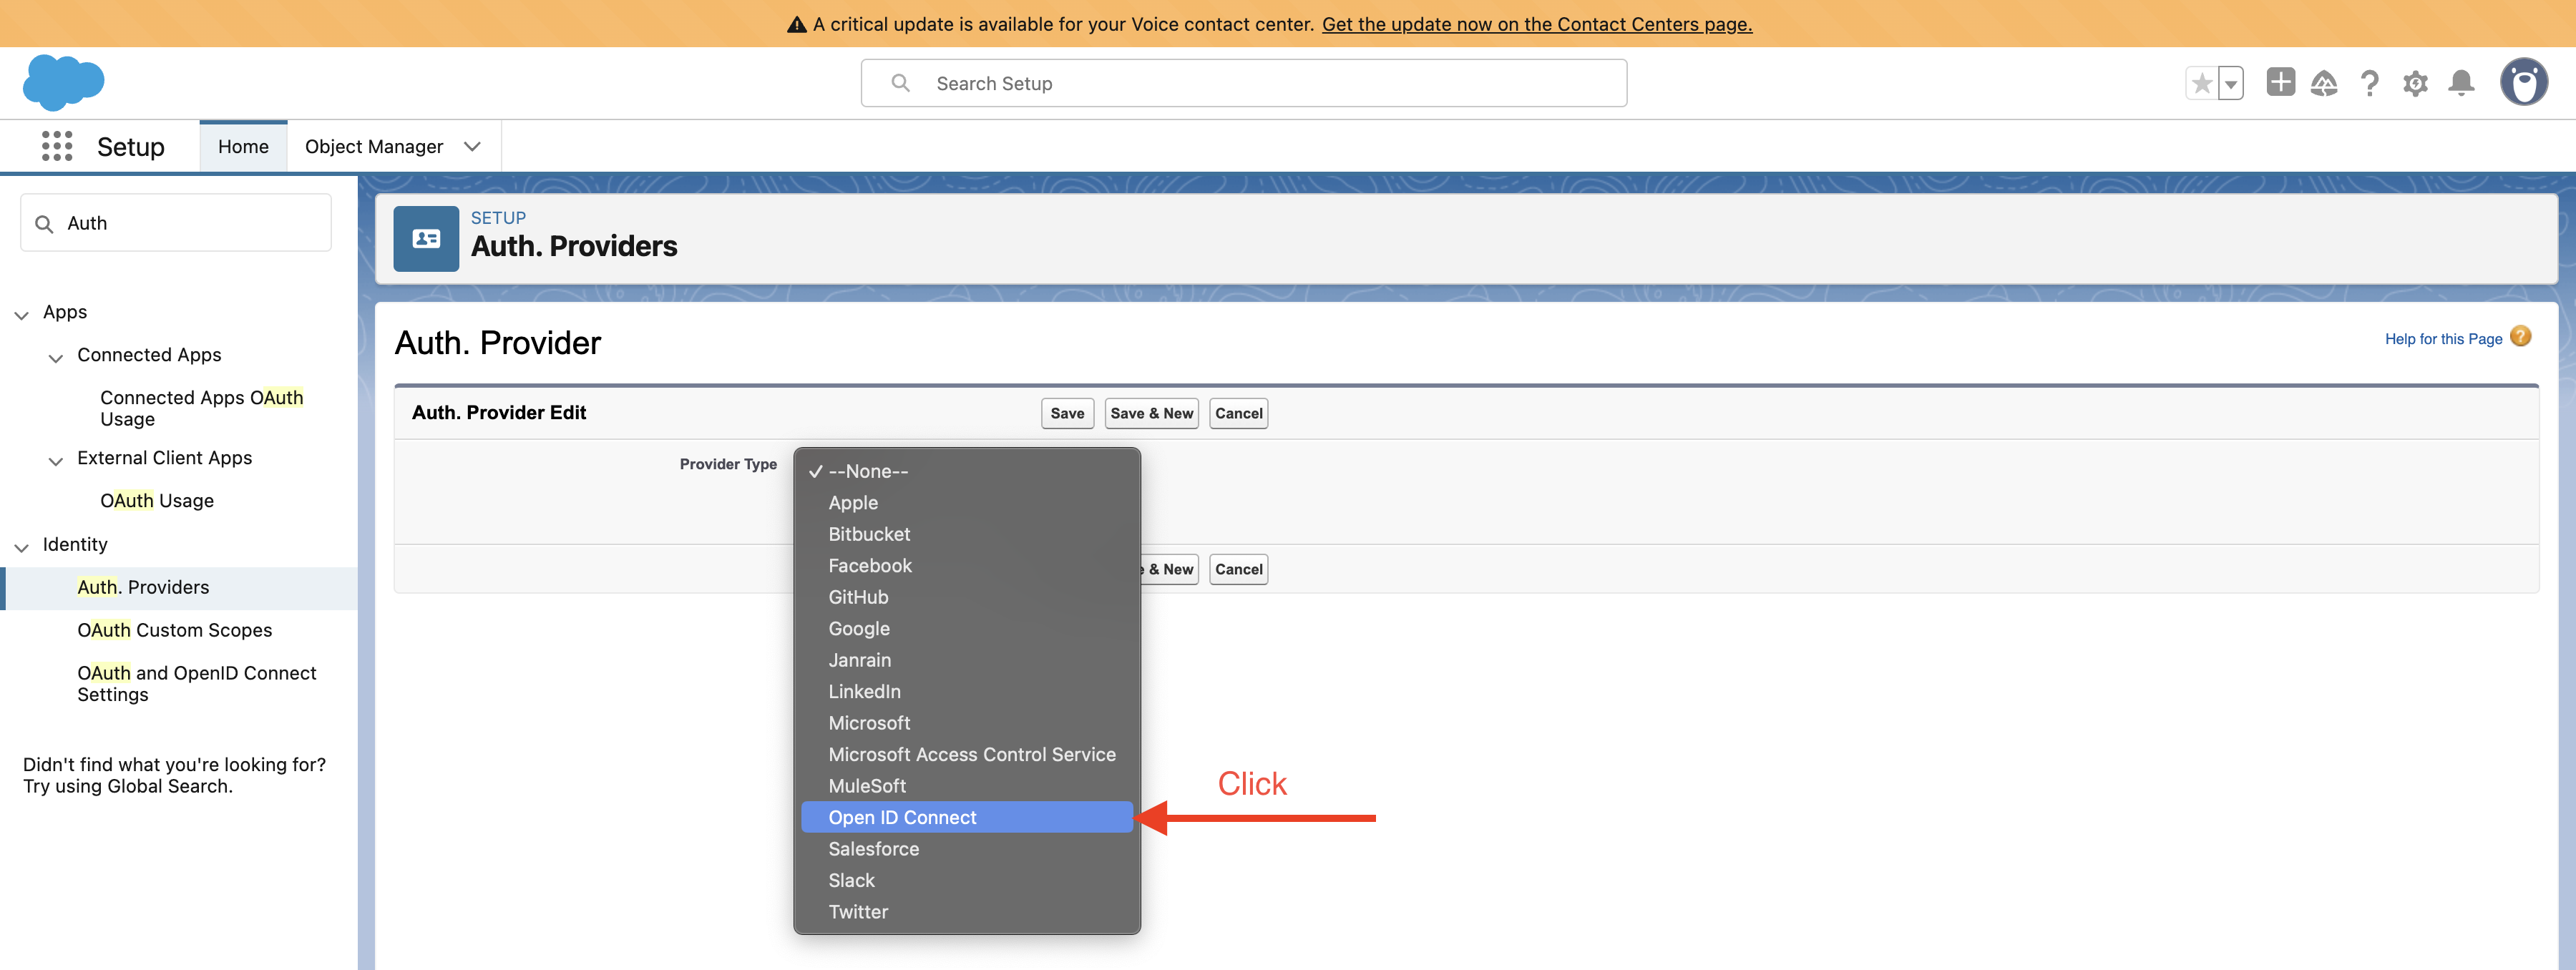Choose Facebook provider type
Screen dimensions: 2576x970
pyautogui.click(x=967, y=565)
